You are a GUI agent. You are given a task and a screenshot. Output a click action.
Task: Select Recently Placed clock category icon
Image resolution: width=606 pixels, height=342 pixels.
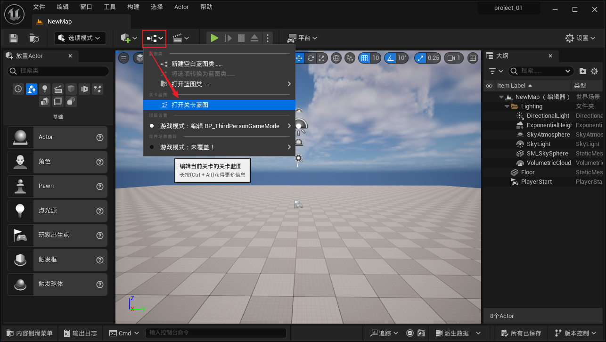[x=18, y=89]
